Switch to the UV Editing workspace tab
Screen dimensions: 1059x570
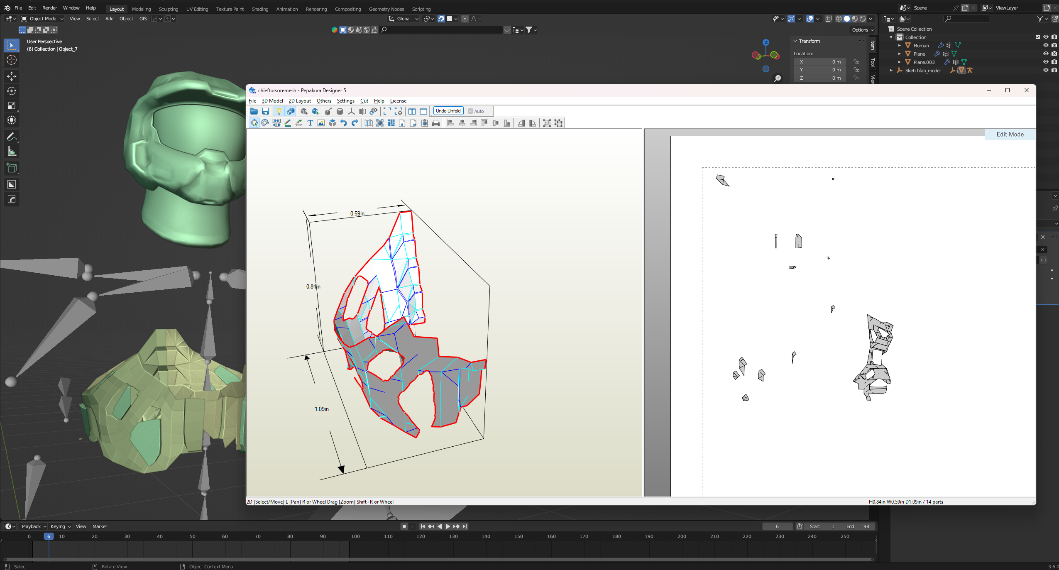click(197, 9)
